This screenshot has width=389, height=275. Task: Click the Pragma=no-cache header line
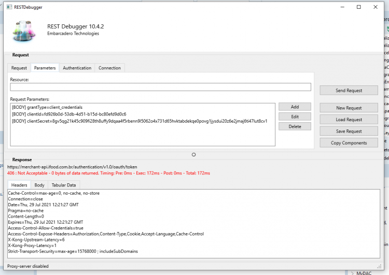[x=25, y=211]
